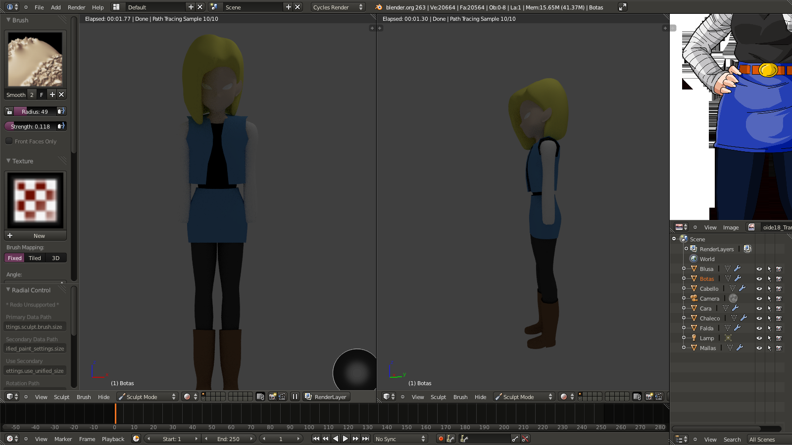Click the World icon in outliner
Viewport: 792px width, 445px height.
click(x=694, y=259)
